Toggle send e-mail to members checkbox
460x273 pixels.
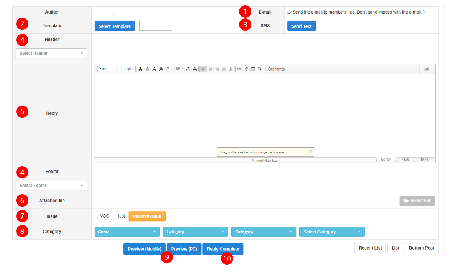[x=290, y=12]
